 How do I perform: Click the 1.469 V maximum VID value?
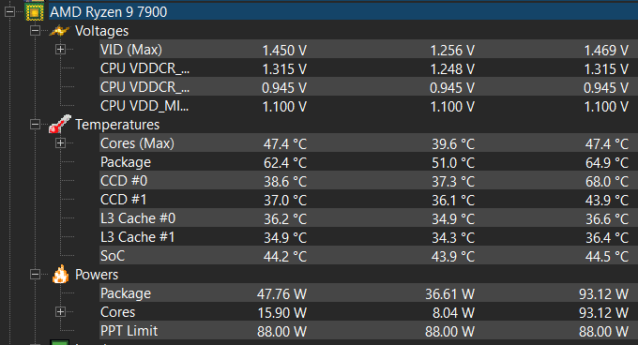pyautogui.click(x=606, y=51)
